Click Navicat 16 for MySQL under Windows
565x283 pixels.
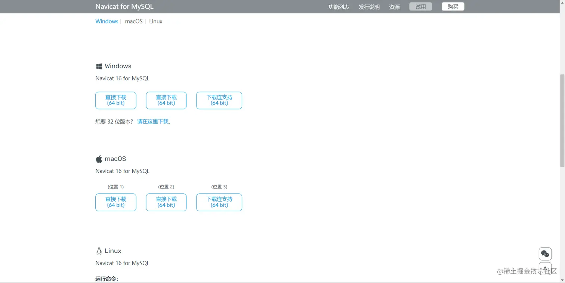click(x=122, y=78)
